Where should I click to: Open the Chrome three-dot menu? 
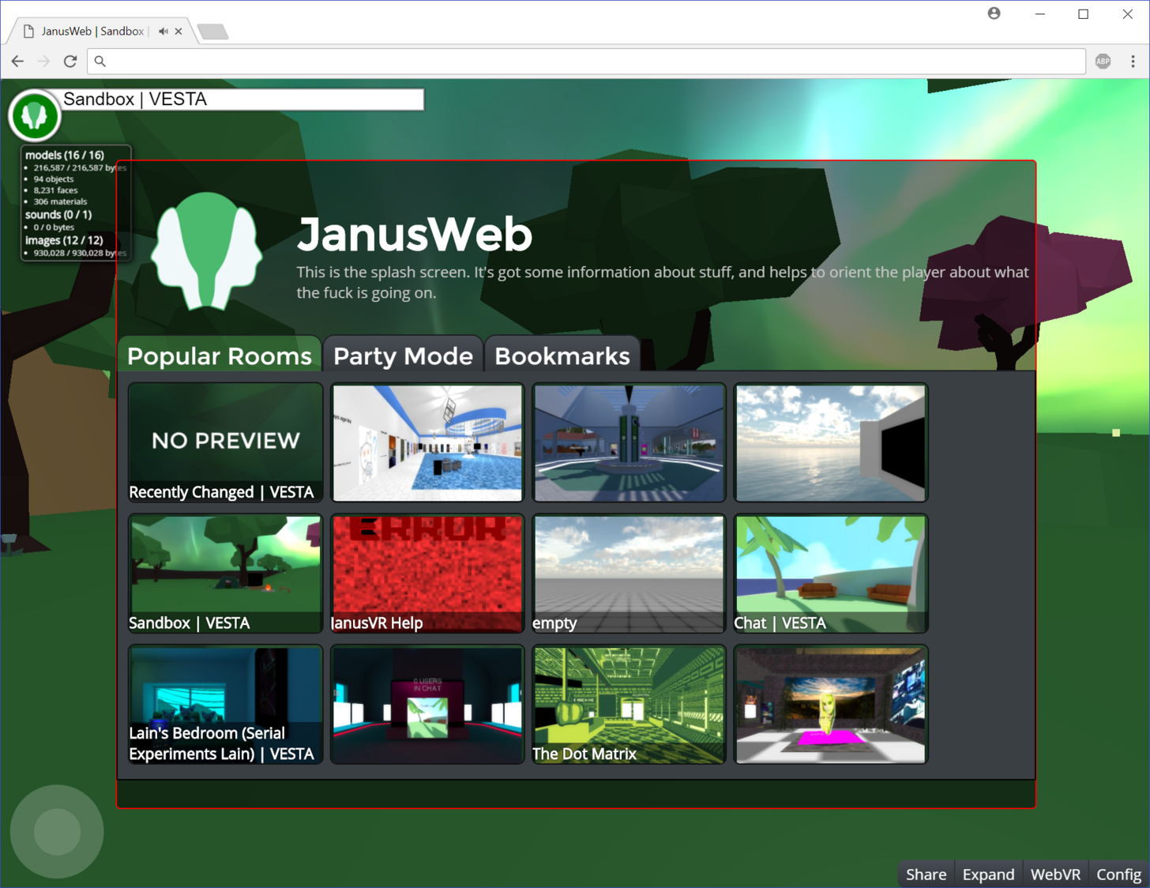coord(1133,61)
